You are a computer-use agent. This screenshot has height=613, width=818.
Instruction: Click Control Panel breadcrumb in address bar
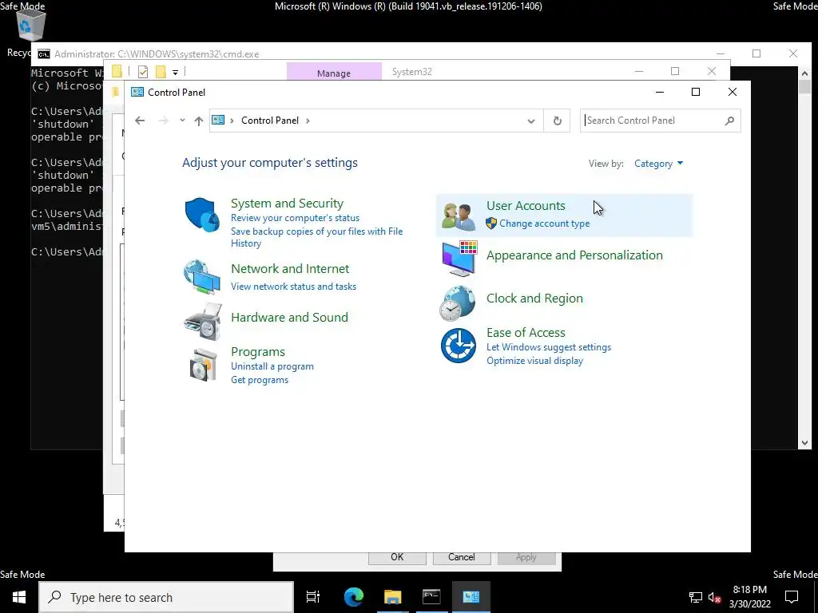pyautogui.click(x=270, y=121)
